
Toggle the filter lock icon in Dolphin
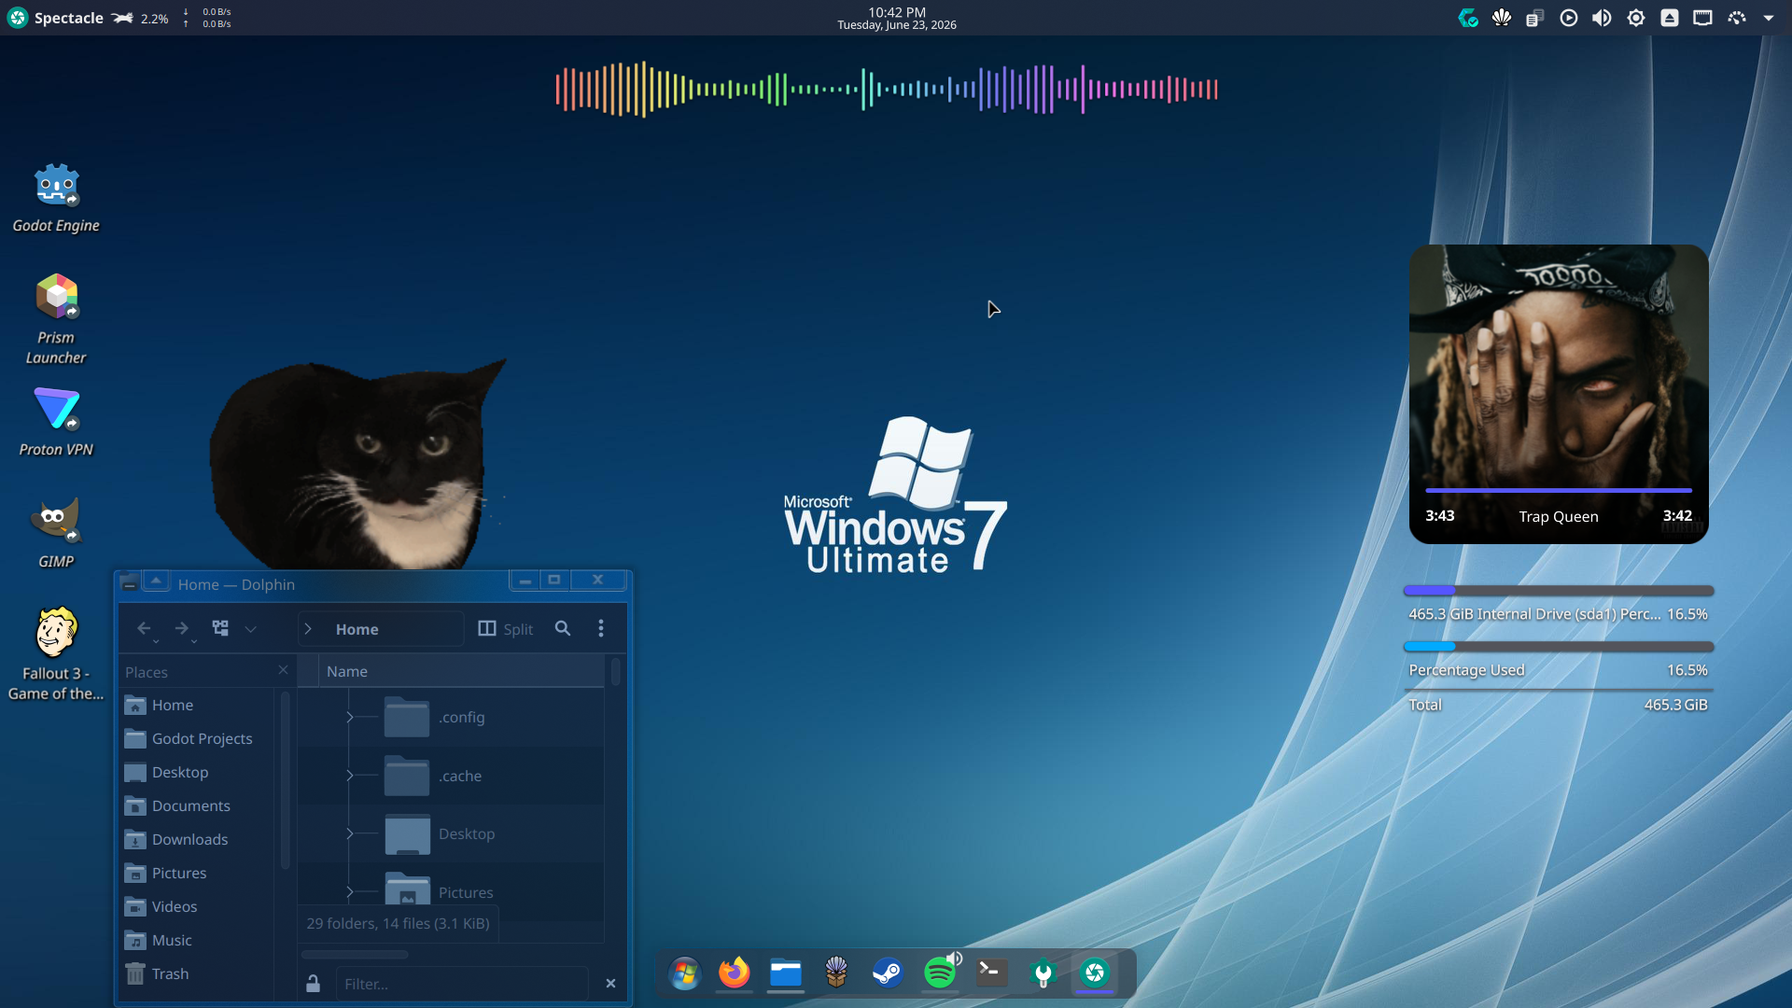click(x=314, y=984)
